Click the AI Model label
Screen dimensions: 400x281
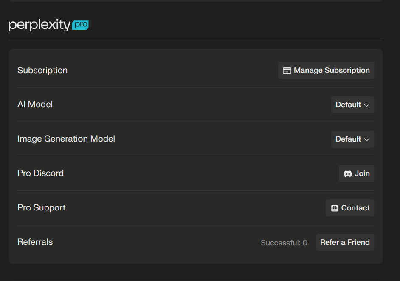pyautogui.click(x=35, y=104)
